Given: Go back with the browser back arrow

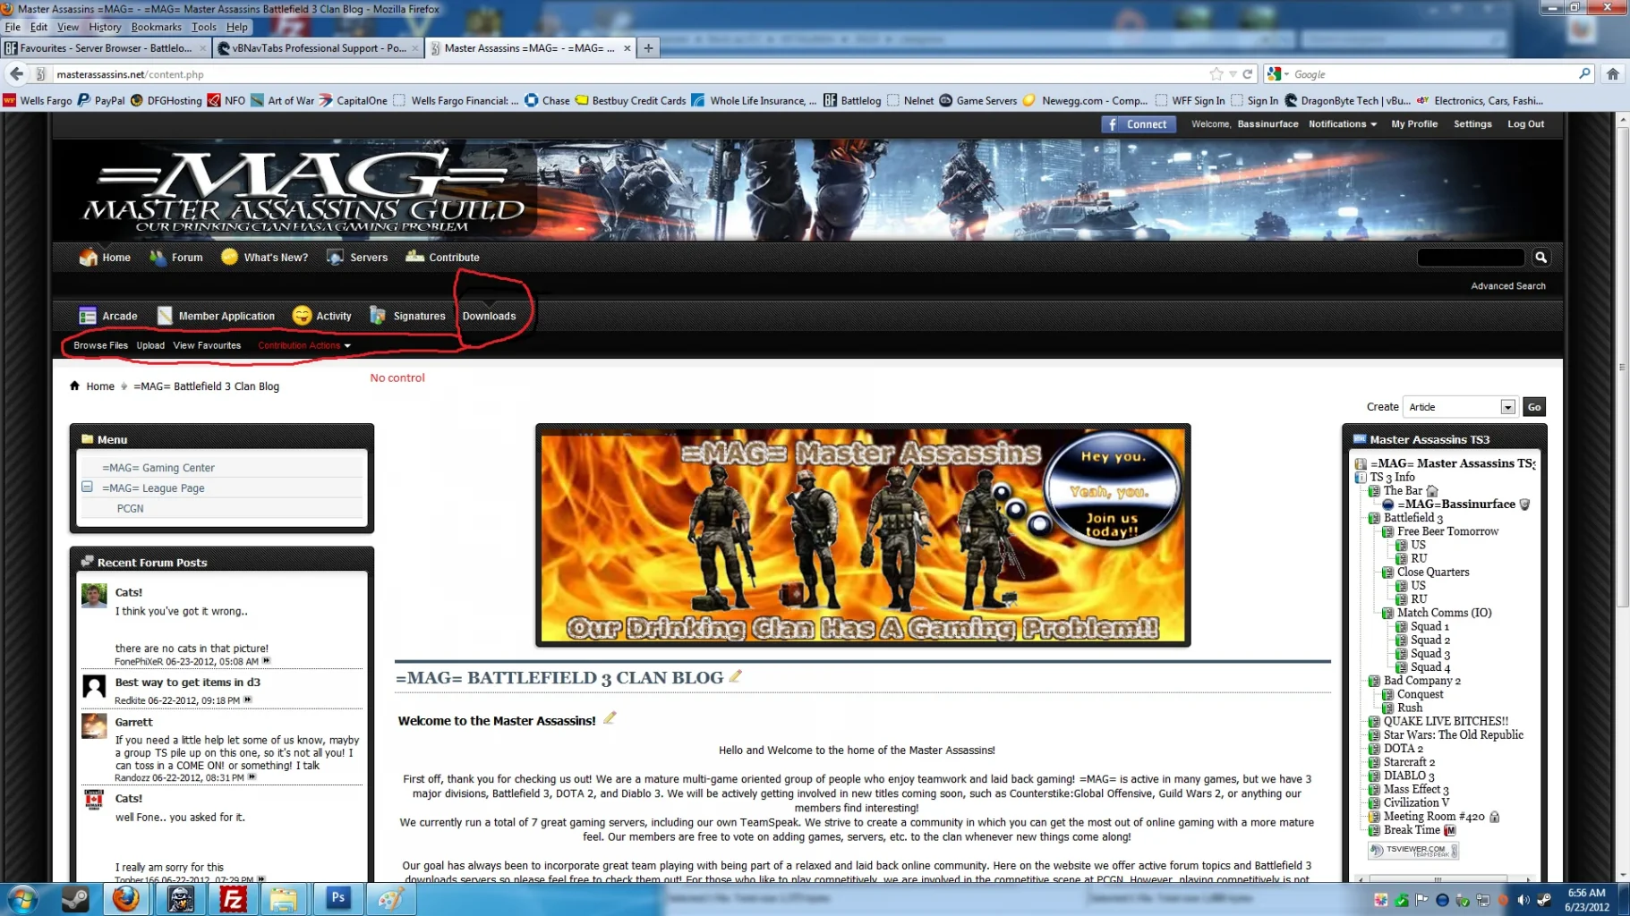Looking at the screenshot, I should click(16, 73).
